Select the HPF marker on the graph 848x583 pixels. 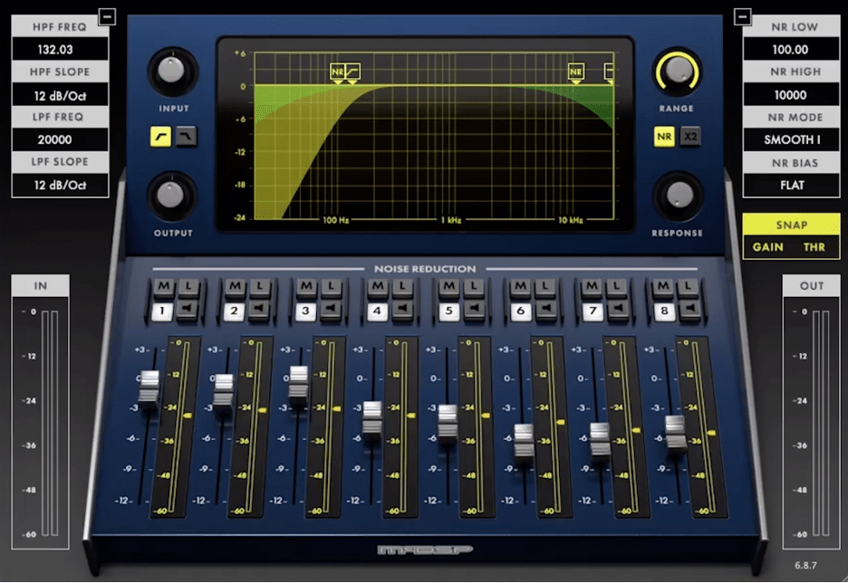pyautogui.click(x=353, y=71)
